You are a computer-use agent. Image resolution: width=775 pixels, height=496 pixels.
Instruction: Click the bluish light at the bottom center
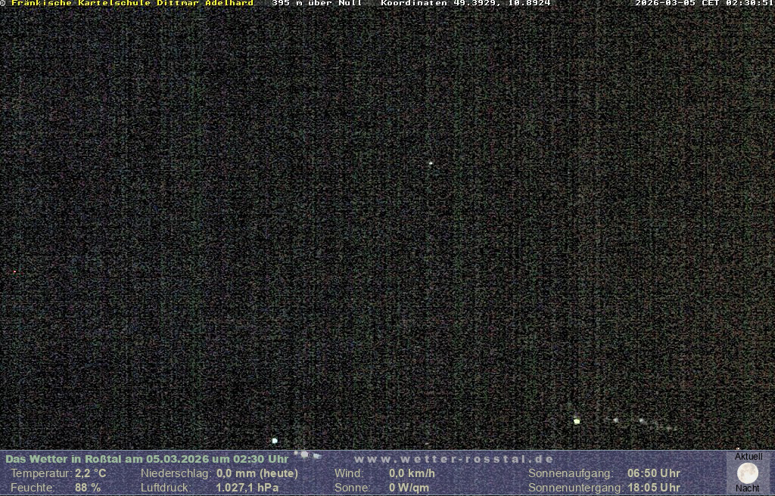point(275,440)
